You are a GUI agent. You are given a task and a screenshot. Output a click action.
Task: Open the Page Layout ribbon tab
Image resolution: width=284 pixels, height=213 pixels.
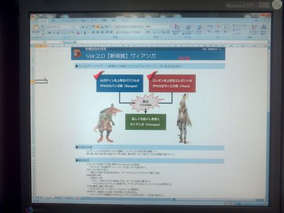click(68, 21)
